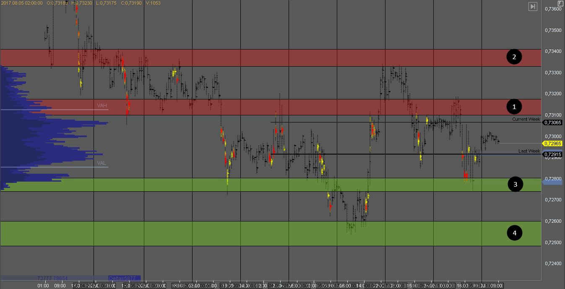This screenshot has width=565, height=289.
Task: Click the 01:00 label on time axis
Action: [x=43, y=286]
